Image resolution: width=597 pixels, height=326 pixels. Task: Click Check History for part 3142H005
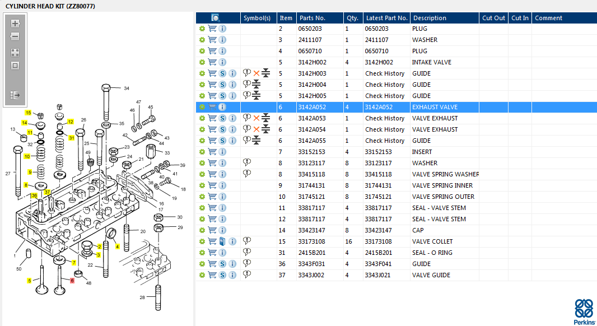coord(385,96)
